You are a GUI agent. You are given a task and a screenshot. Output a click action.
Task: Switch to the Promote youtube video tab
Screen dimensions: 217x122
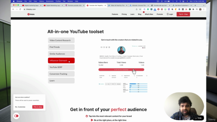75,5
